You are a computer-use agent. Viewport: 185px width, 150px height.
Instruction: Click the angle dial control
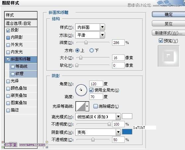[81, 90]
